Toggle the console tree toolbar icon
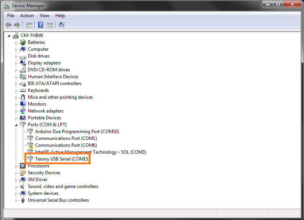 [x=29, y=25]
